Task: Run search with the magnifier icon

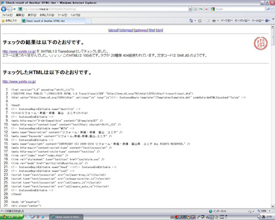Action: pyautogui.click(x=268, y=9)
